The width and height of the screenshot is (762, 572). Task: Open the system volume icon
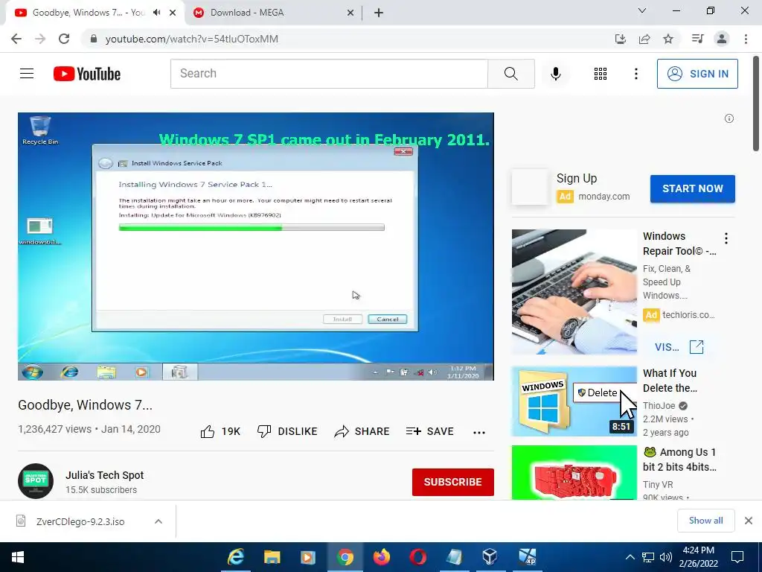pos(666,557)
